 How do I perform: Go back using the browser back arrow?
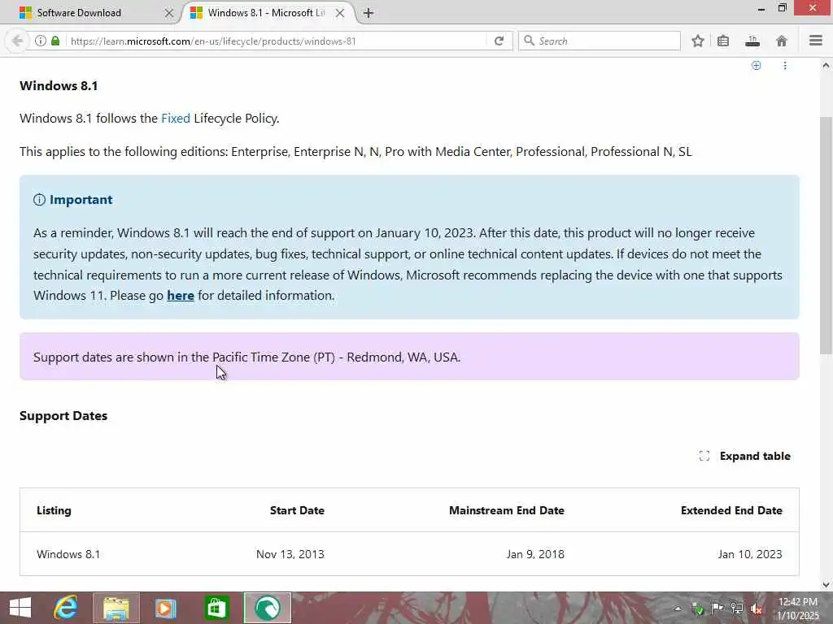[x=17, y=41]
